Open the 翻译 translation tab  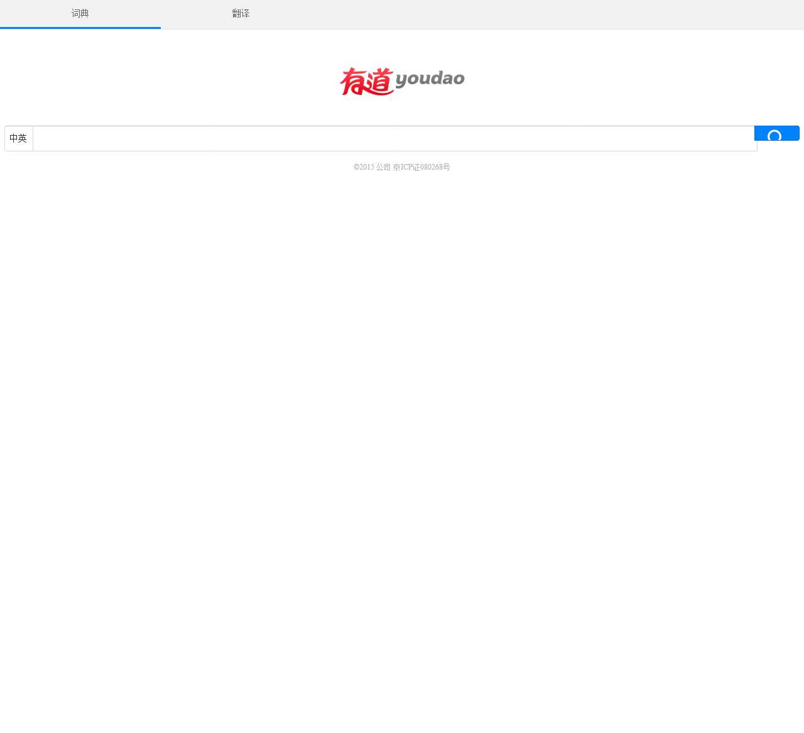coord(241,14)
